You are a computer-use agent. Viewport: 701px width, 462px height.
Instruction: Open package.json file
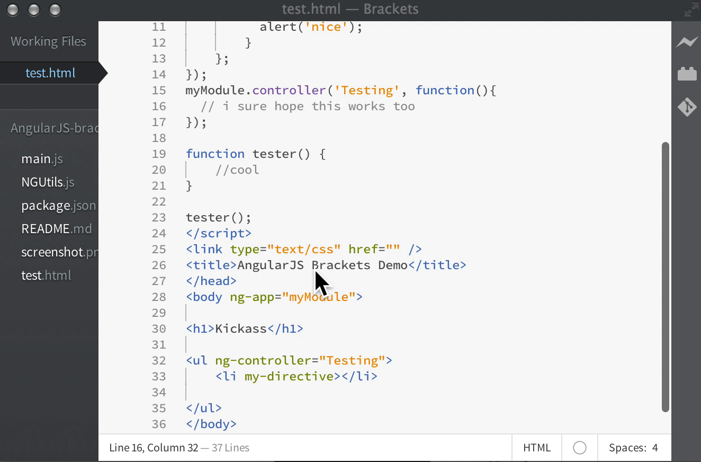(59, 206)
